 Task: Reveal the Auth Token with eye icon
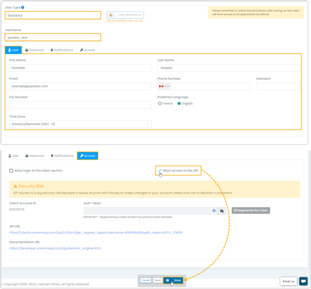(214, 211)
